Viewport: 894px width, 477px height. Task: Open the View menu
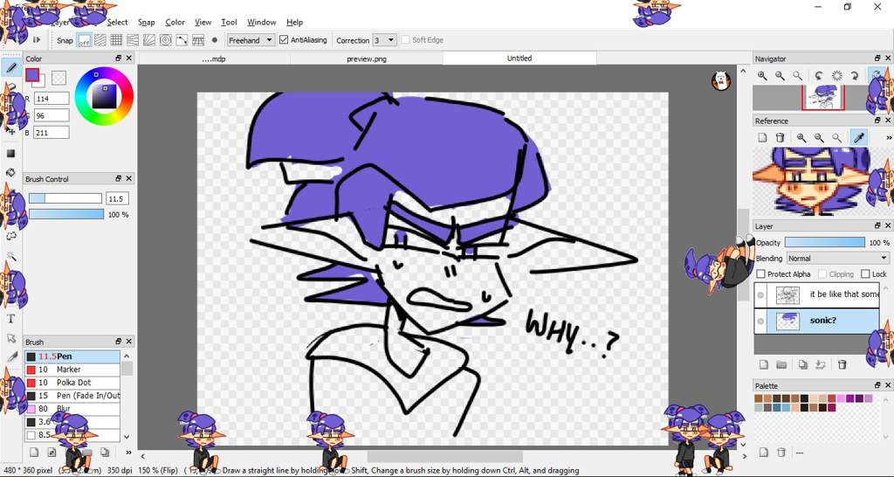click(x=203, y=22)
